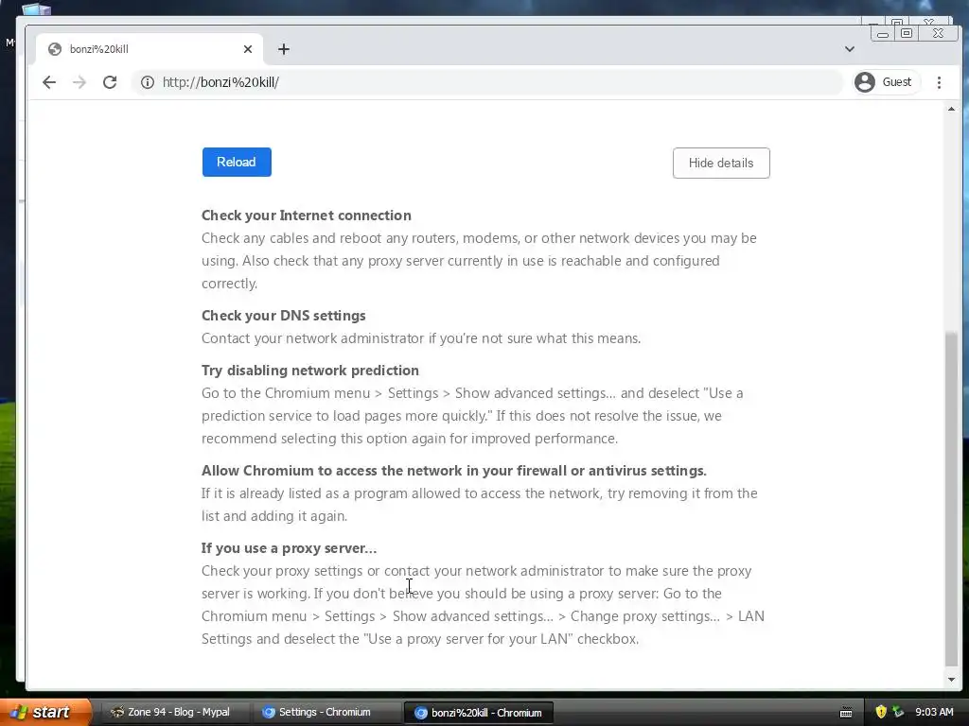Click 'Try disabling network prediction' heading
This screenshot has height=726, width=969.
[310, 371]
